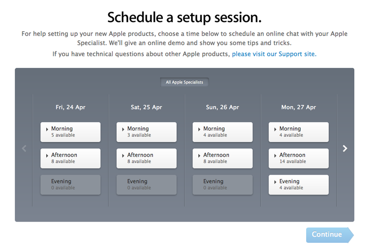370x247 pixels.
Task: Expand Friday 24 Apr Morning slots
Action: pyautogui.click(x=70, y=132)
